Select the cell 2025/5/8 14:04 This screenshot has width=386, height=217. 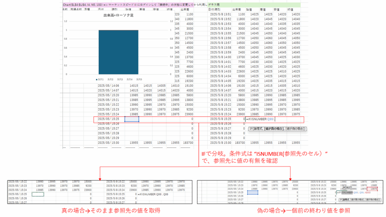tap(221, 76)
